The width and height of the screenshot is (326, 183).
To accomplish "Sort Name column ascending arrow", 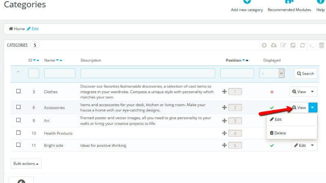I will (x=61, y=60).
